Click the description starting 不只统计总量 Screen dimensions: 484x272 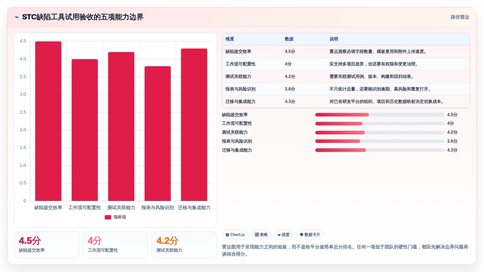pyautogui.click(x=380, y=89)
